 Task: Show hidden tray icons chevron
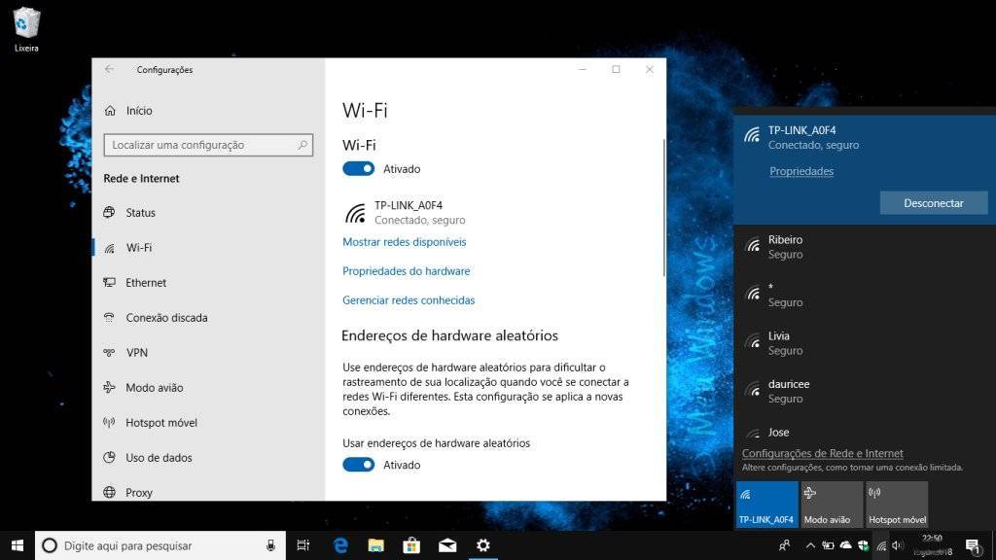click(x=810, y=545)
